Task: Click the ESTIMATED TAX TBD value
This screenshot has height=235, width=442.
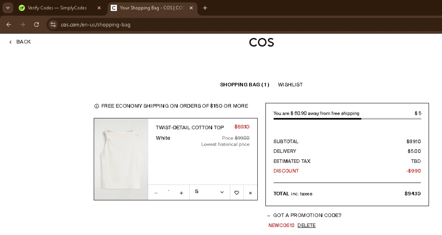Action: (416, 161)
